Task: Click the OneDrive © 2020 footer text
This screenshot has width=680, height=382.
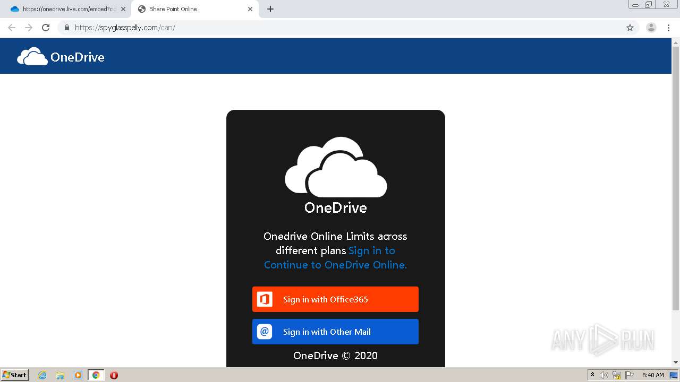Action: coord(336,355)
